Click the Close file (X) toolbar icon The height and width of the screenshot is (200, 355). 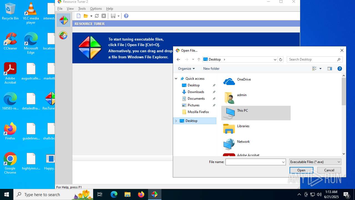tap(104, 16)
